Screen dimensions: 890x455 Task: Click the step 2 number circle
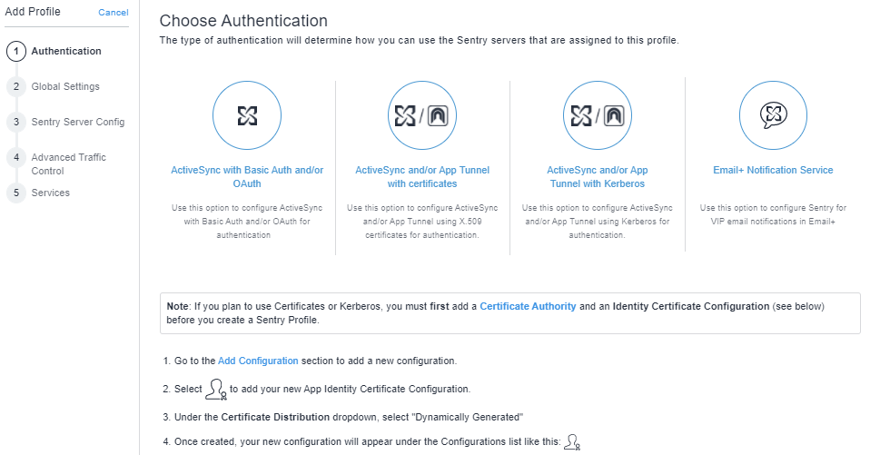point(15,87)
